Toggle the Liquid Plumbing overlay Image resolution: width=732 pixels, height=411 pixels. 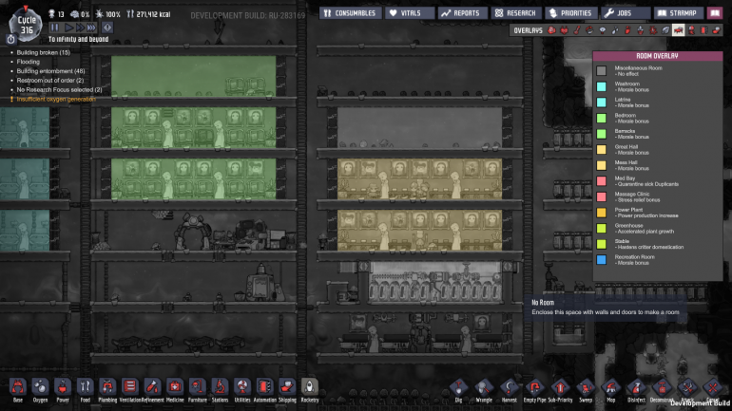[x=615, y=30]
